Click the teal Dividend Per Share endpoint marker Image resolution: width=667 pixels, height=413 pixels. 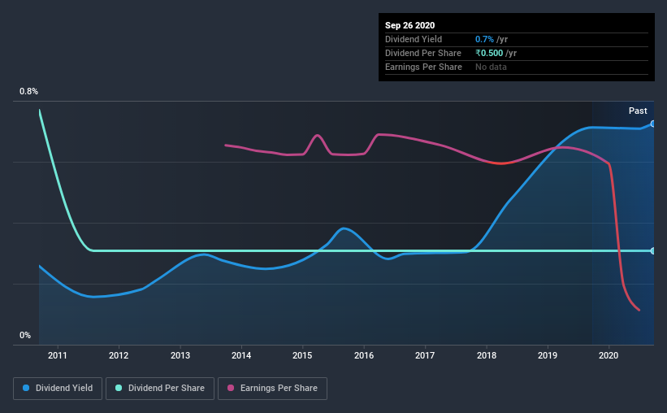click(653, 250)
